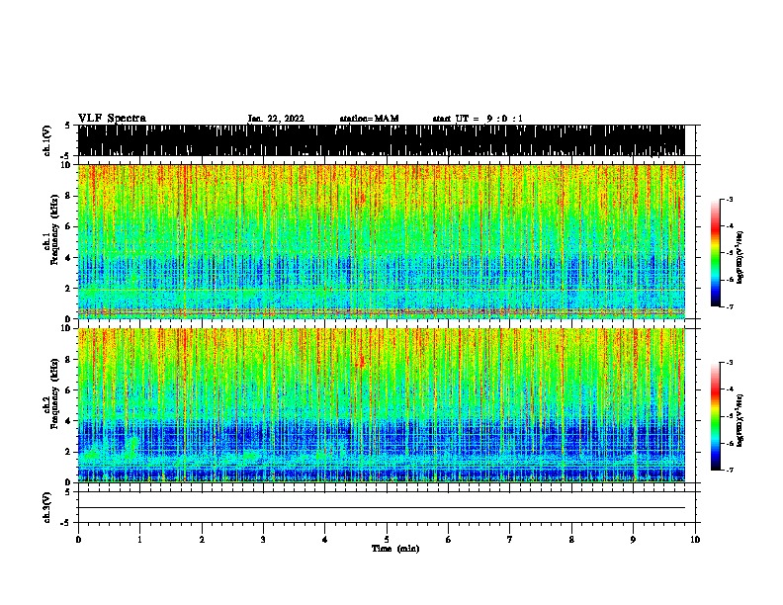Click the ch.1(V) waveform axis label

coord(47,140)
